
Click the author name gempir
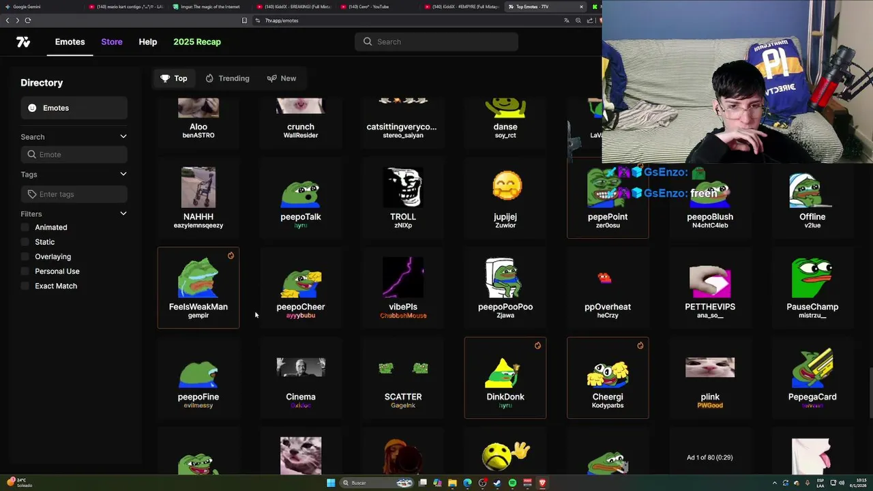tap(198, 316)
